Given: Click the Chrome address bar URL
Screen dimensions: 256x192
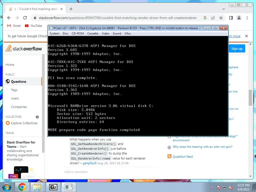Looking at the screenshot, I should pos(118,18).
